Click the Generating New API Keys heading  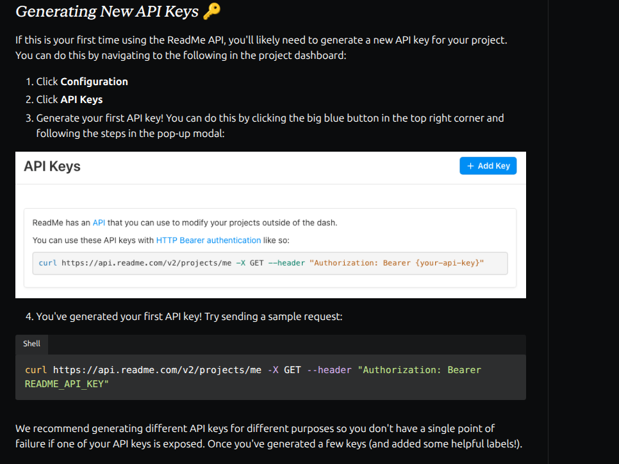tap(107, 12)
